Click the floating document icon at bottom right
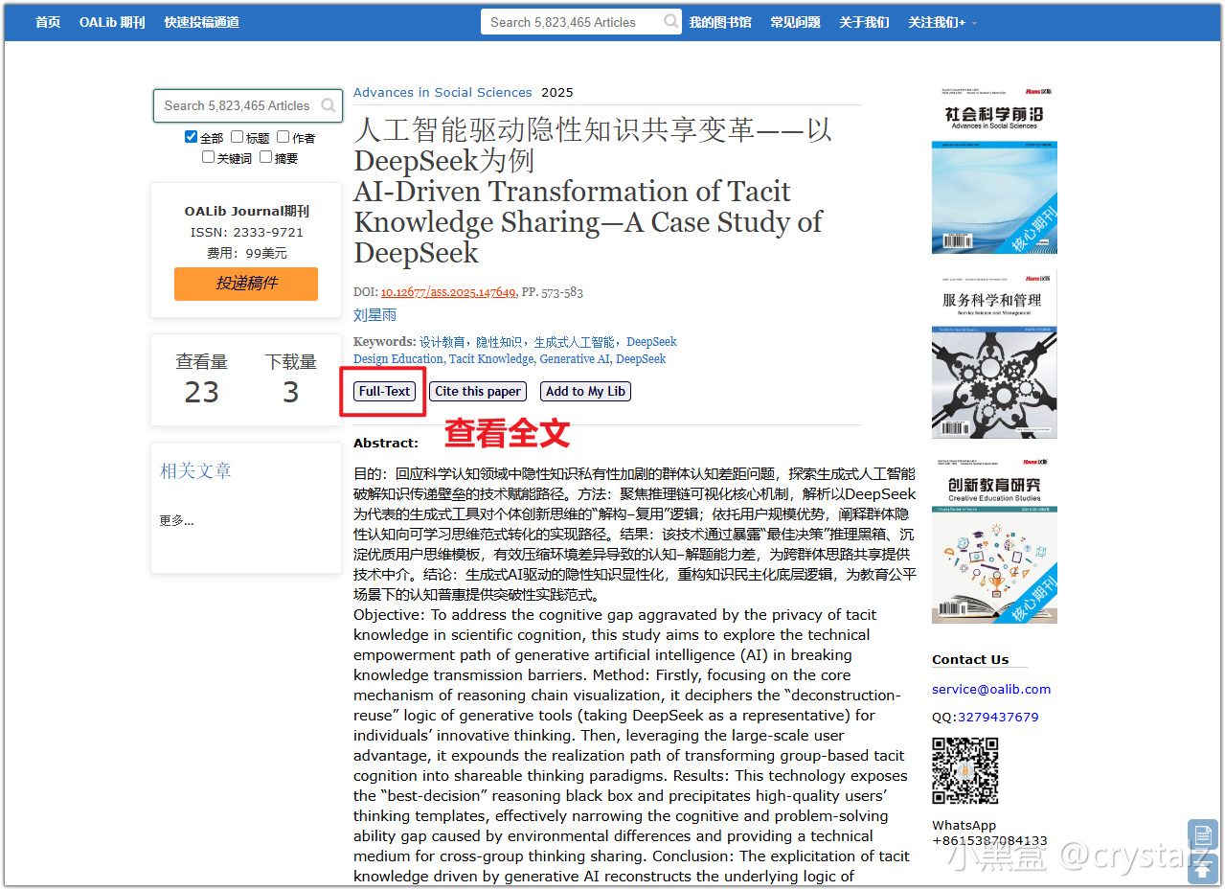 [1202, 834]
